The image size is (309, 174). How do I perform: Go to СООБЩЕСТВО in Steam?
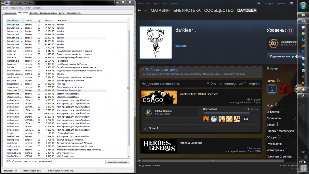(219, 11)
